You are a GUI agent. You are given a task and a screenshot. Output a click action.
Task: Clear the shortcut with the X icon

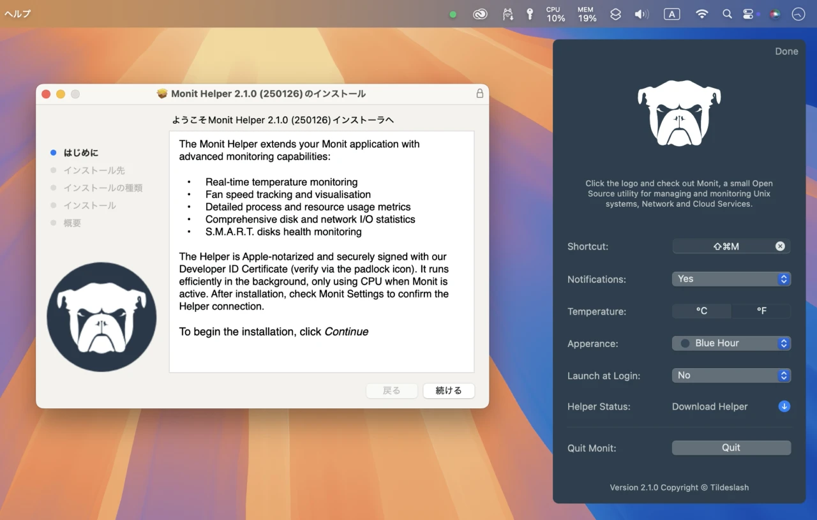[x=780, y=246]
